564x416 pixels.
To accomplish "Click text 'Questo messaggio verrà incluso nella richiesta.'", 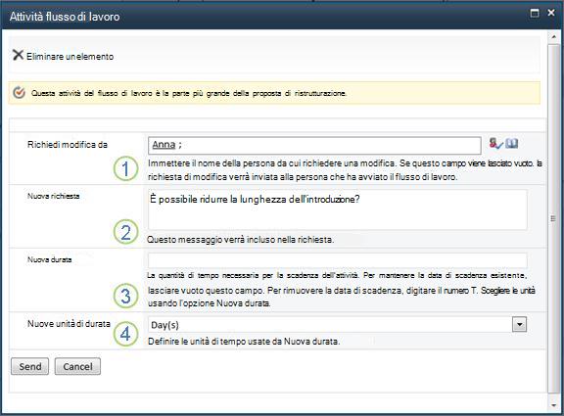I will [x=241, y=240].
